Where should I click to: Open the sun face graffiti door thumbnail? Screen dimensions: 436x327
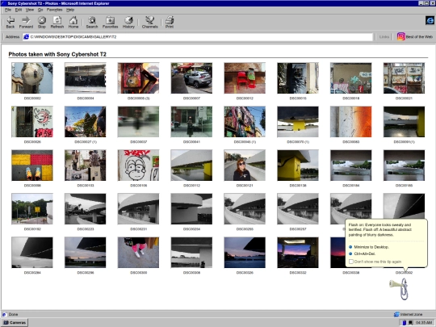(32, 122)
